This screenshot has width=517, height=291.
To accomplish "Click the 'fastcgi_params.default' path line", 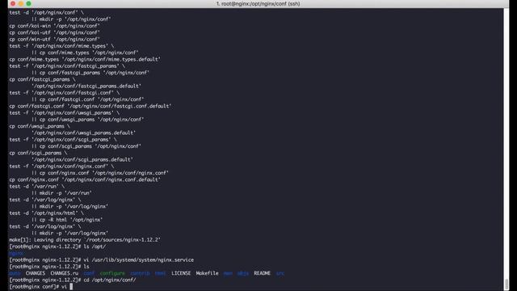I will click(86, 86).
